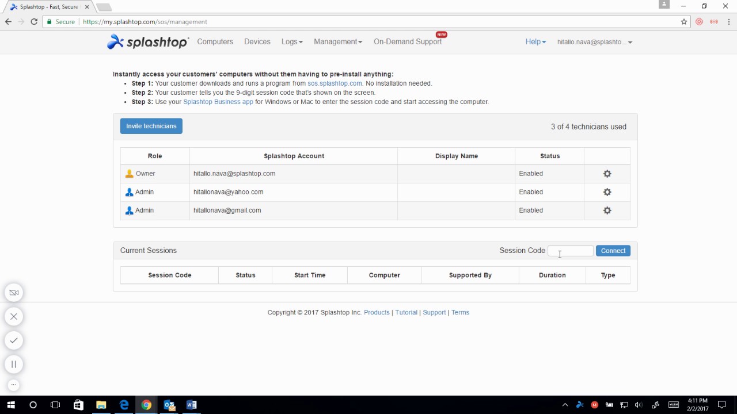Launch Microsoft Edge from the taskbar

click(124, 405)
